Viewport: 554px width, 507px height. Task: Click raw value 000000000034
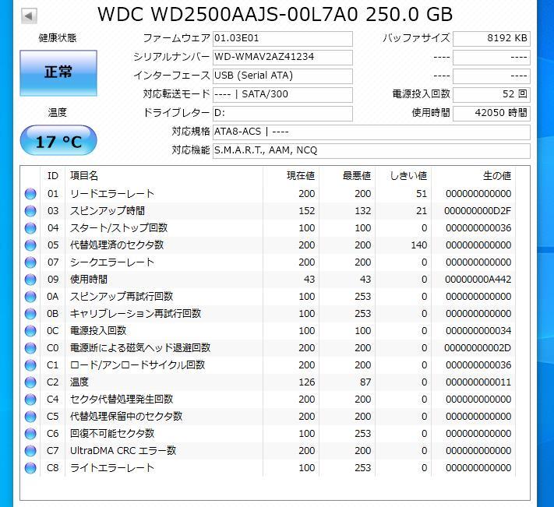coord(478,331)
